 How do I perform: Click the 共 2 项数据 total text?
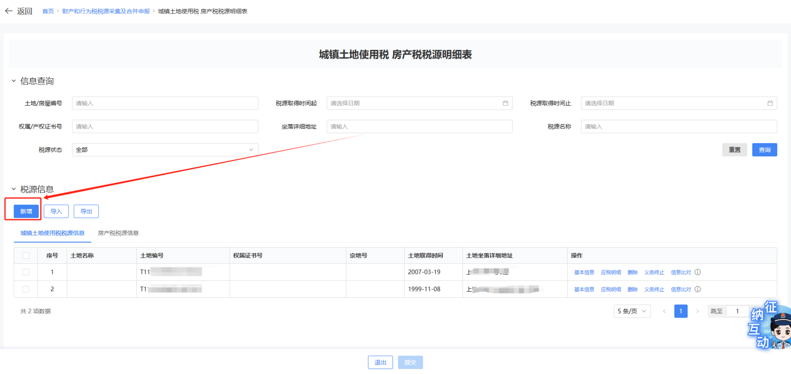[35, 311]
